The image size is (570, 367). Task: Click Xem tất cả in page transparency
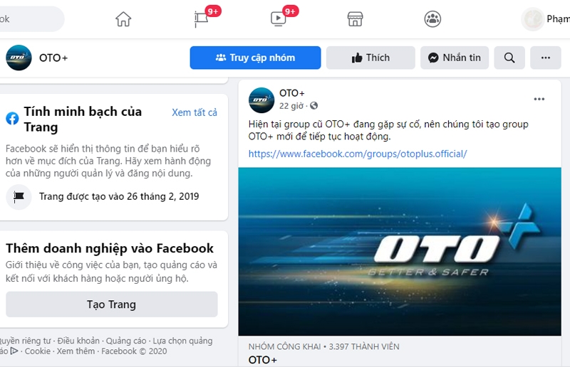pyautogui.click(x=195, y=112)
